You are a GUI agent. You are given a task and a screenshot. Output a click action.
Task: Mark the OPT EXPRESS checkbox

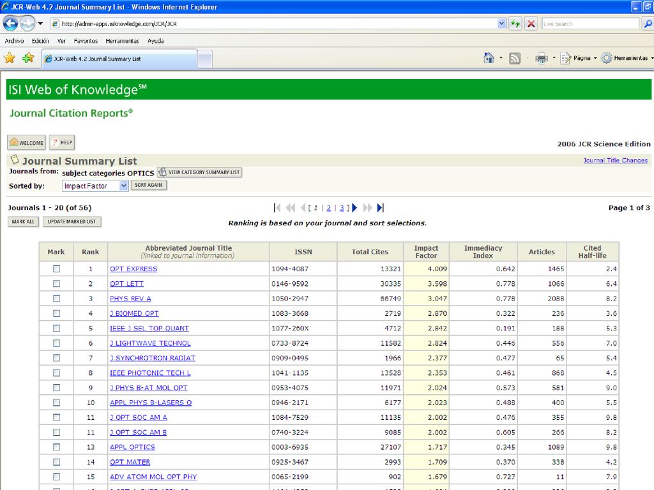[x=56, y=269]
